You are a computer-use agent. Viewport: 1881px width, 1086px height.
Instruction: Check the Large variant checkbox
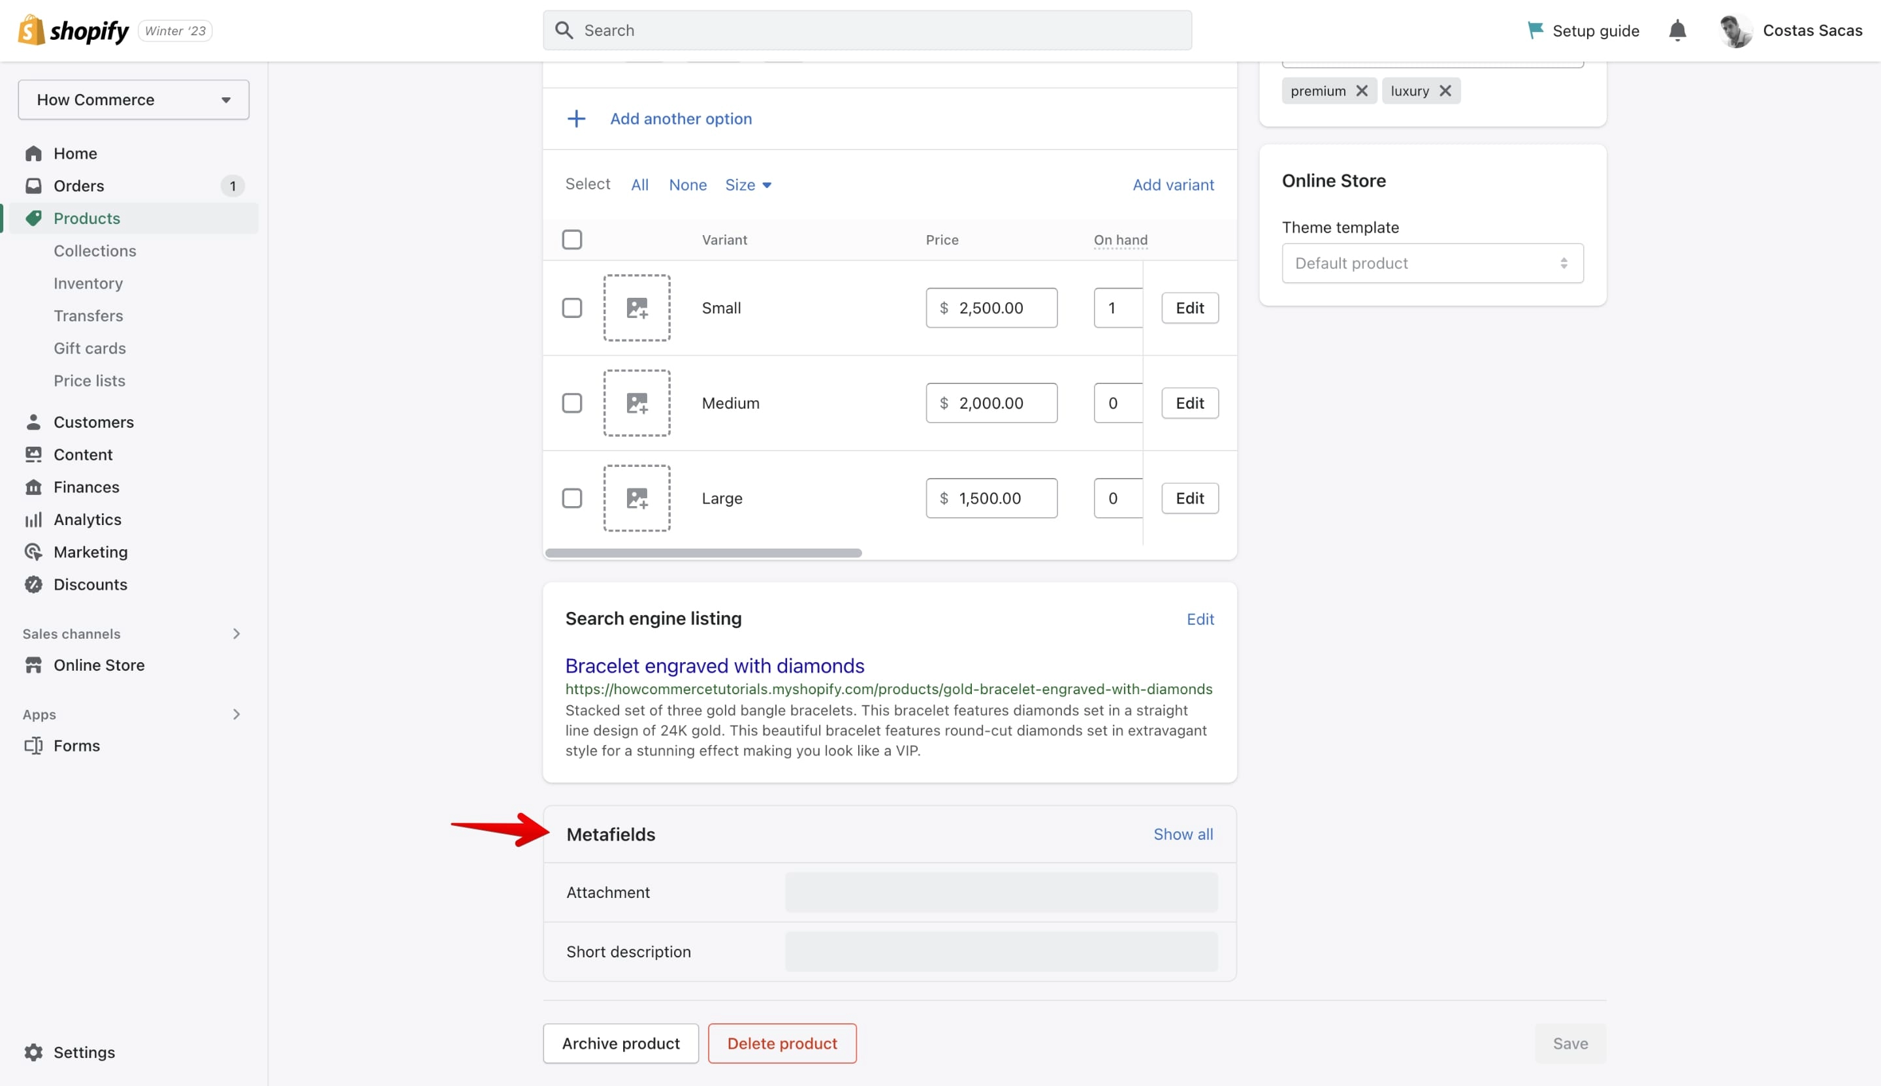point(572,498)
